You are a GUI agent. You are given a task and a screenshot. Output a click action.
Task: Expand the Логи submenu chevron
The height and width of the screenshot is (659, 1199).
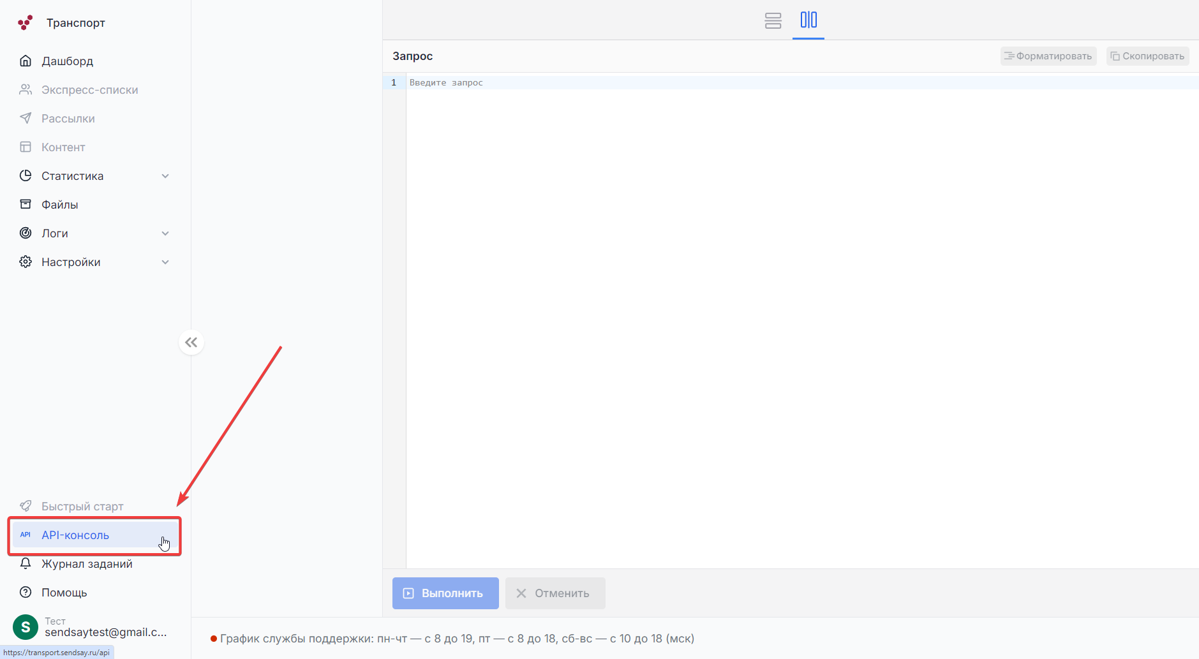[x=165, y=233]
